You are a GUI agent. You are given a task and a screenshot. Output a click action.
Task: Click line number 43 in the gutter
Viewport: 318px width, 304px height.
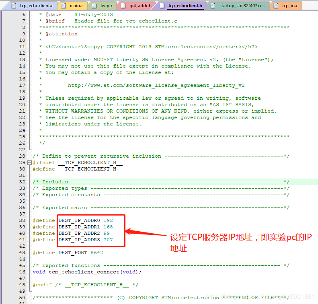(22, 253)
